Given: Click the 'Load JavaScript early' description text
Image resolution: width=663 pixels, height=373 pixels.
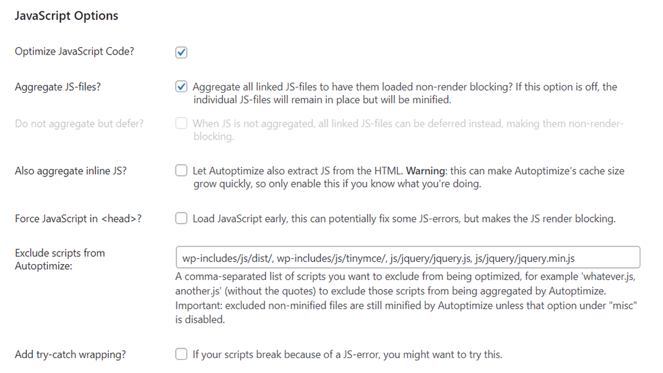Looking at the screenshot, I should (403, 219).
